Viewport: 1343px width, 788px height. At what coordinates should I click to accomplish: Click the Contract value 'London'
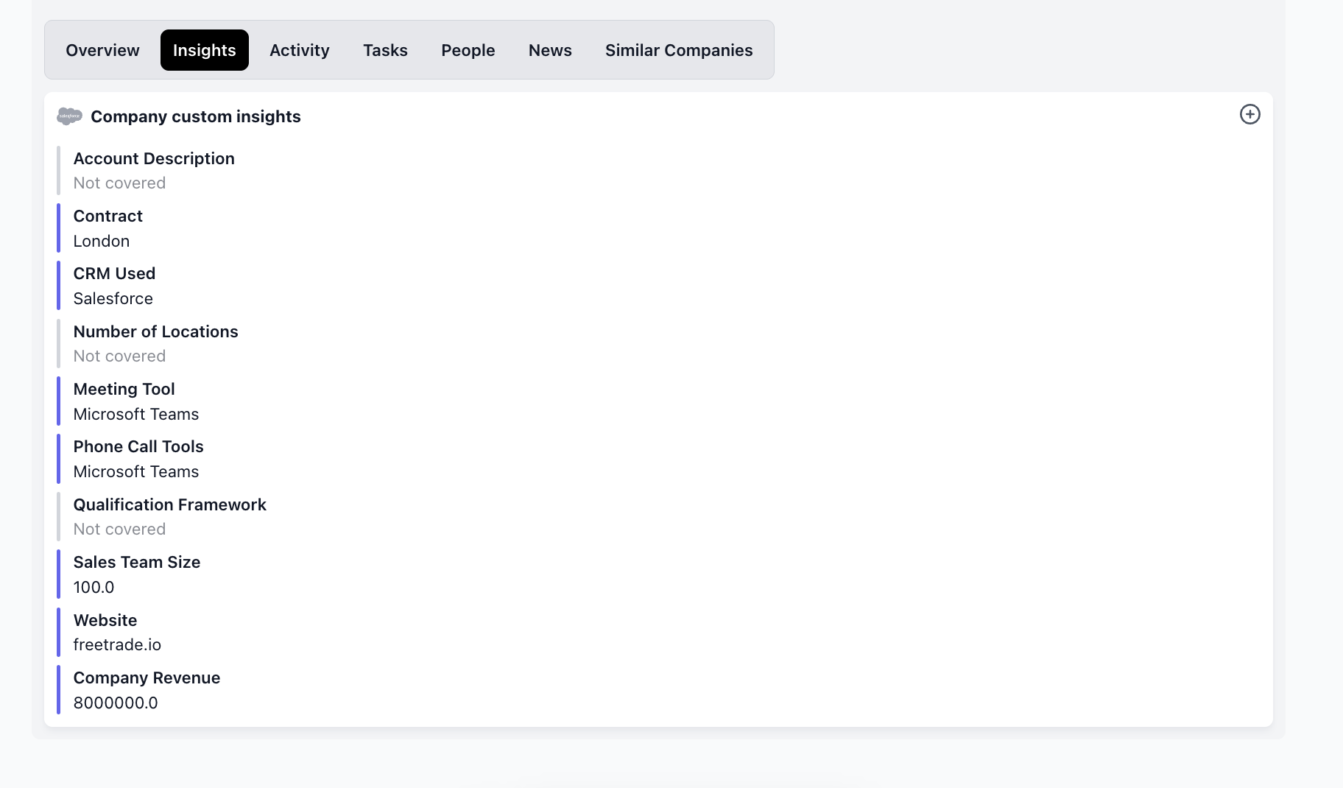(102, 241)
